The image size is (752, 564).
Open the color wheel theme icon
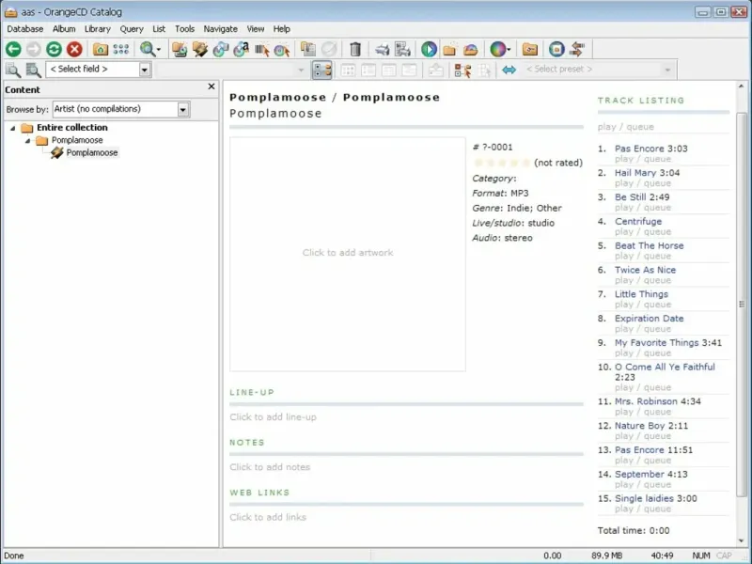click(x=500, y=49)
